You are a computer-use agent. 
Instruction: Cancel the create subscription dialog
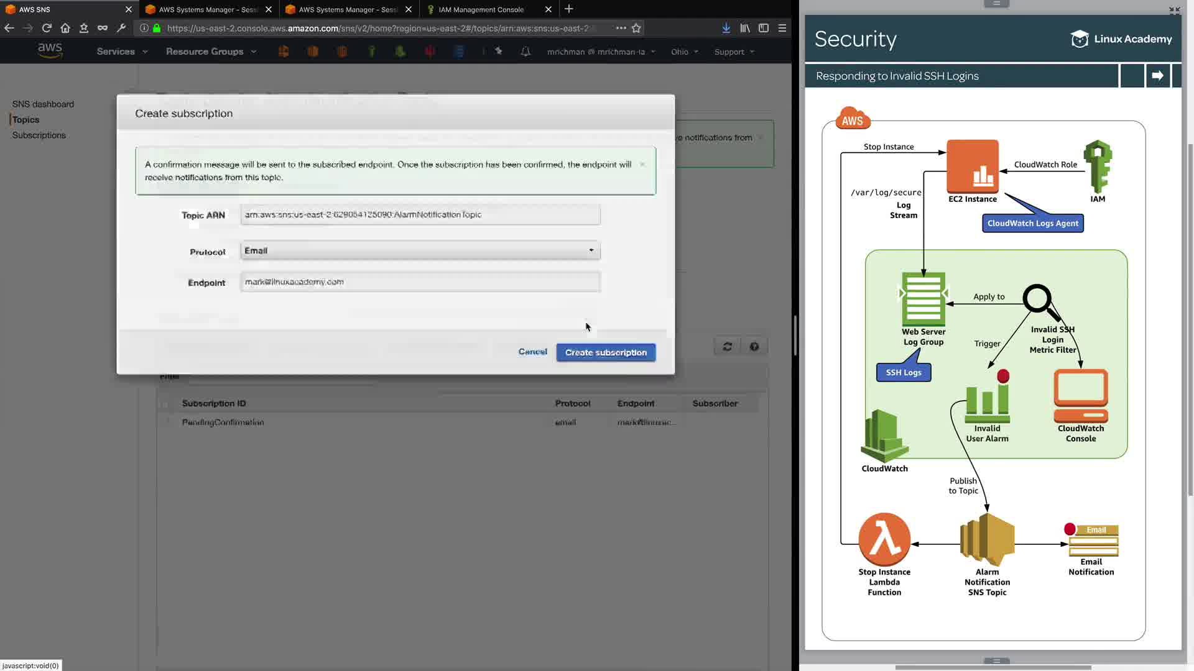click(532, 352)
